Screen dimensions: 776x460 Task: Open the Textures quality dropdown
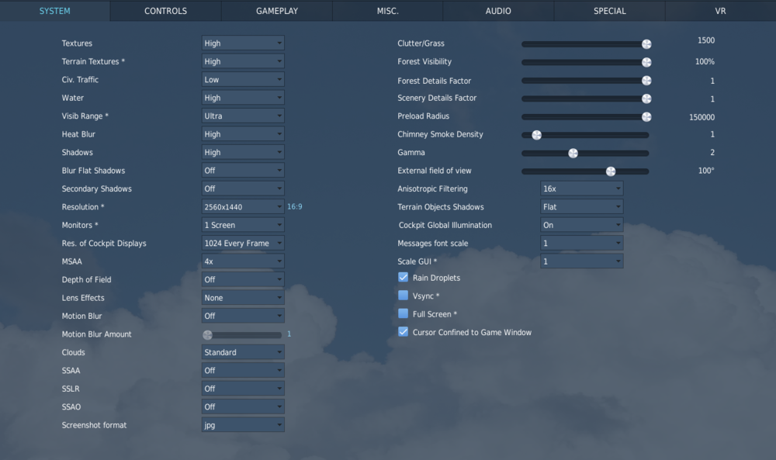(x=243, y=43)
